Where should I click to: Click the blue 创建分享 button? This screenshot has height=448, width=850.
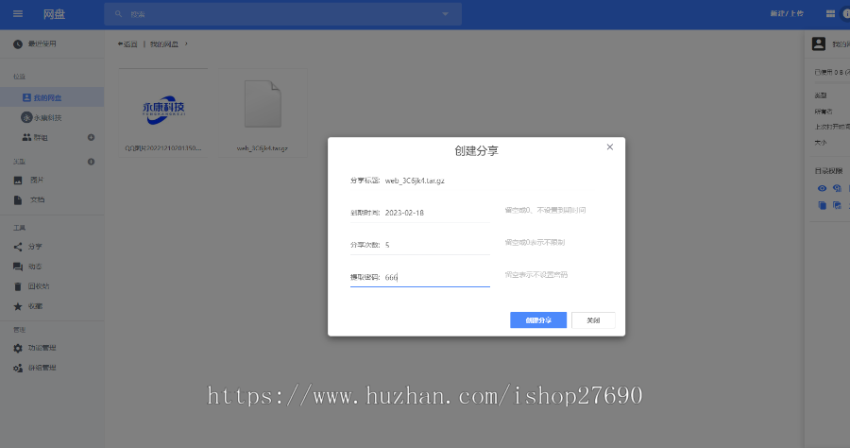coord(538,320)
